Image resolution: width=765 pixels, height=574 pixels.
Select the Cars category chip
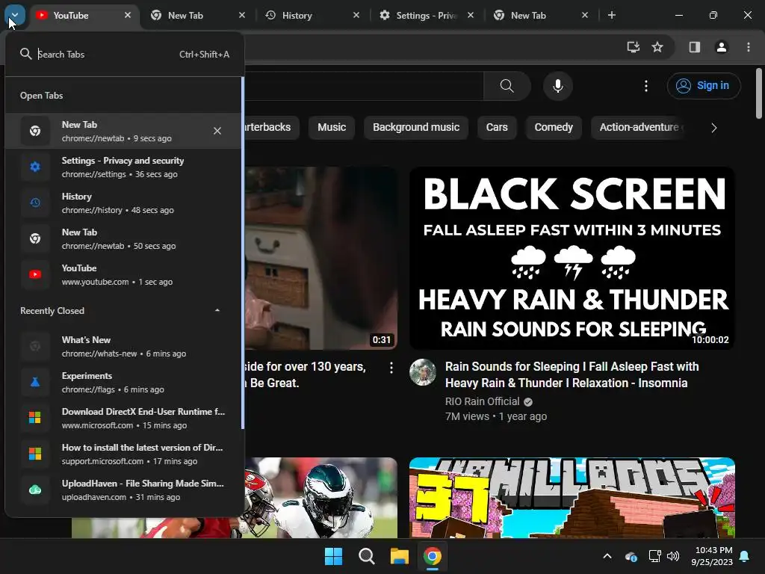pos(497,127)
